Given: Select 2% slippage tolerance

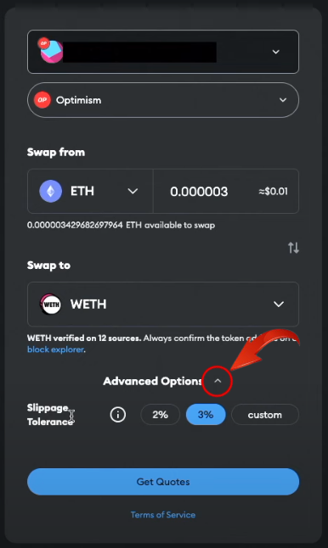Looking at the screenshot, I should tap(160, 415).
